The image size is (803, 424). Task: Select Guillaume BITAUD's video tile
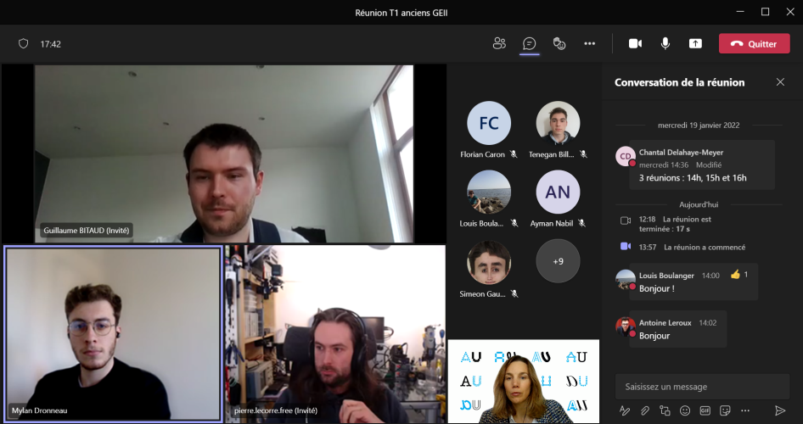click(x=224, y=153)
